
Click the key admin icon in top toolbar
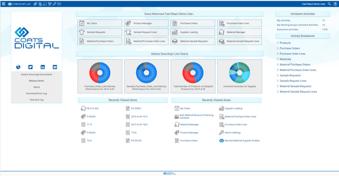coord(55,4)
